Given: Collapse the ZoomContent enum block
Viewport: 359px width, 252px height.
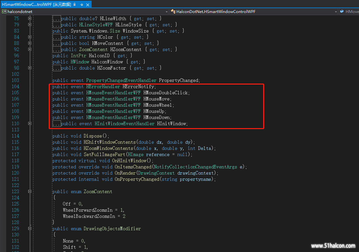Looking at the screenshot, I should click(x=30, y=192).
